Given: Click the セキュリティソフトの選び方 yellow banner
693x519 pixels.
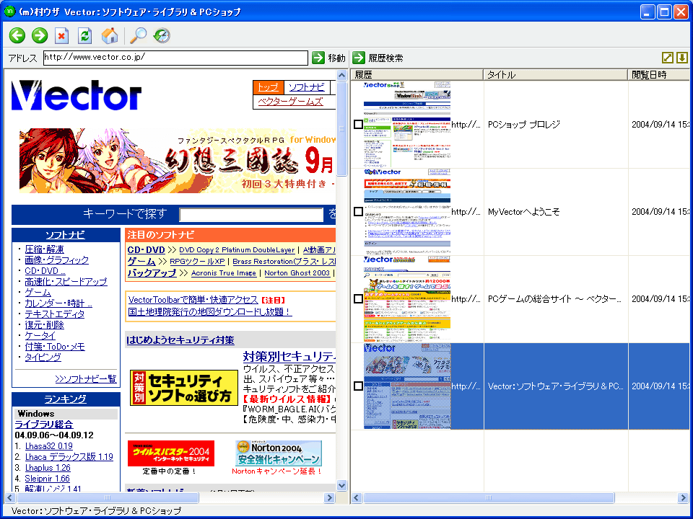Looking at the screenshot, I should (184, 388).
